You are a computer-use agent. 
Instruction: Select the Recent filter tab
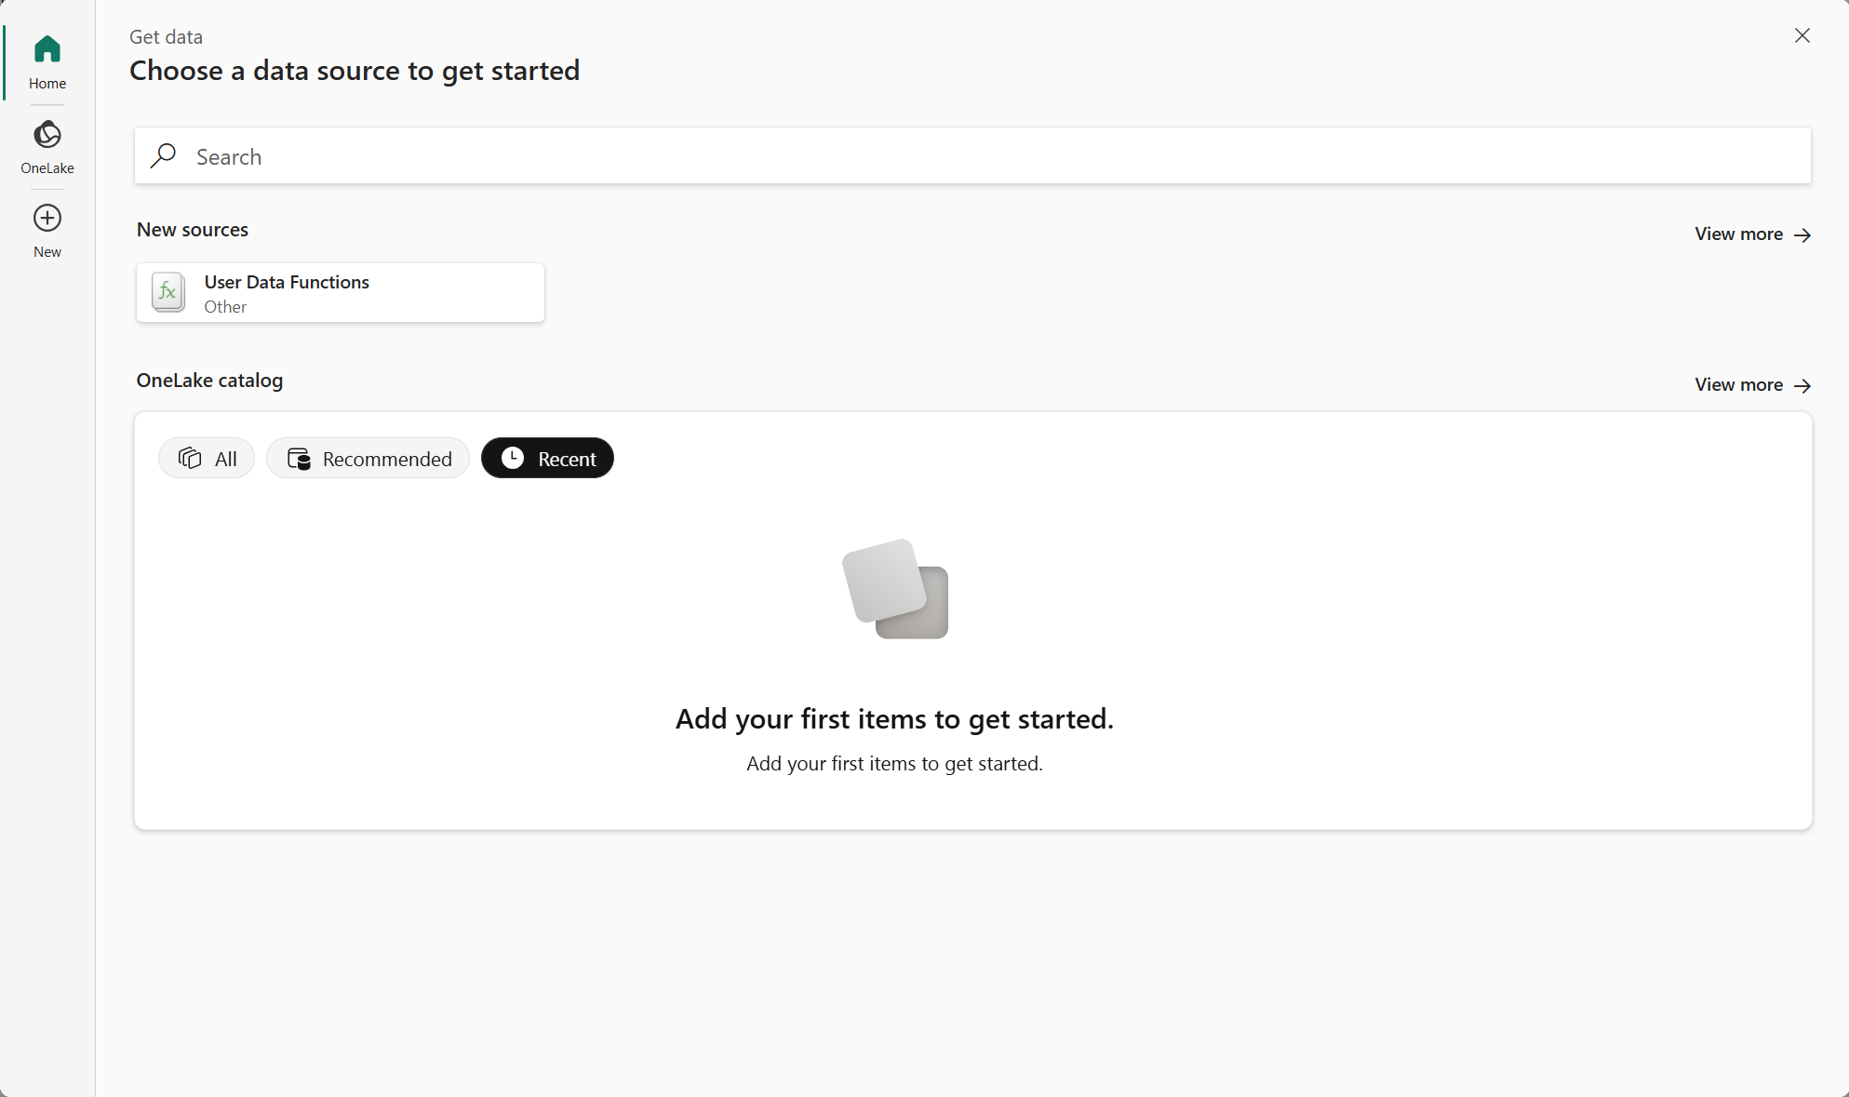[x=547, y=458]
